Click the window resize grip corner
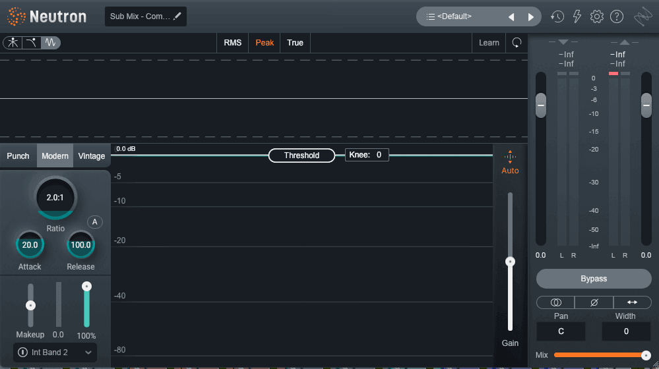Screen dimensions: 659x369 [655, 365]
